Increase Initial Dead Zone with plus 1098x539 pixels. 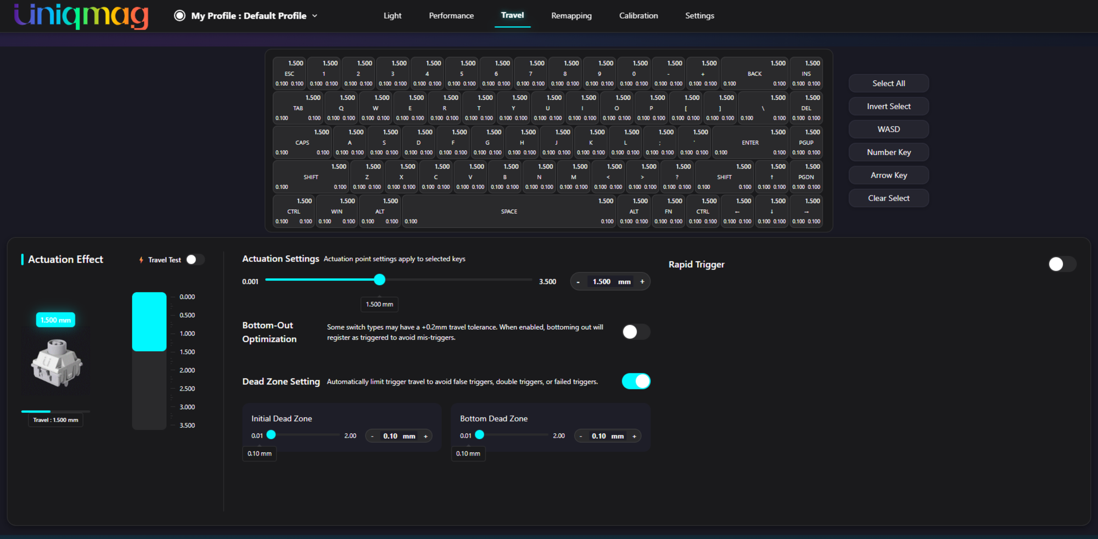425,436
